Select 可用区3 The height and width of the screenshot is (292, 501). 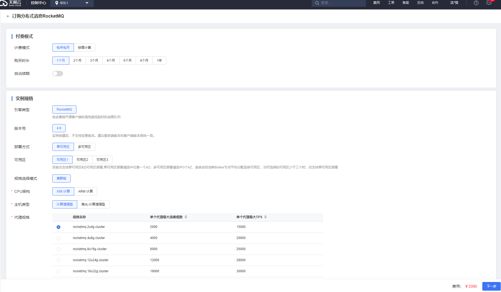[x=102, y=160]
